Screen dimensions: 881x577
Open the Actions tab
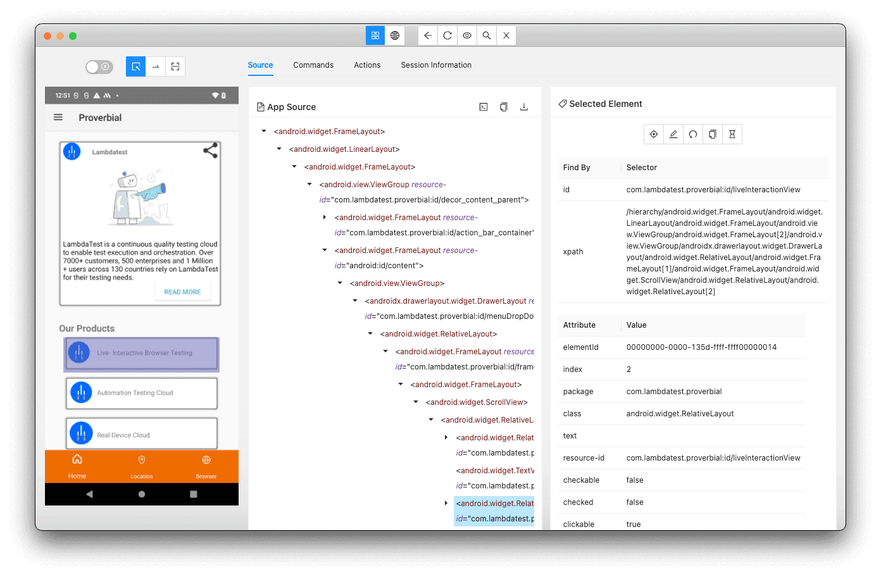point(367,65)
